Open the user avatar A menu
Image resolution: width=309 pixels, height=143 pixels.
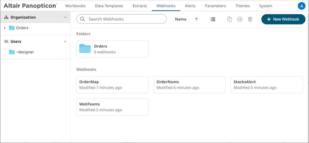click(301, 6)
